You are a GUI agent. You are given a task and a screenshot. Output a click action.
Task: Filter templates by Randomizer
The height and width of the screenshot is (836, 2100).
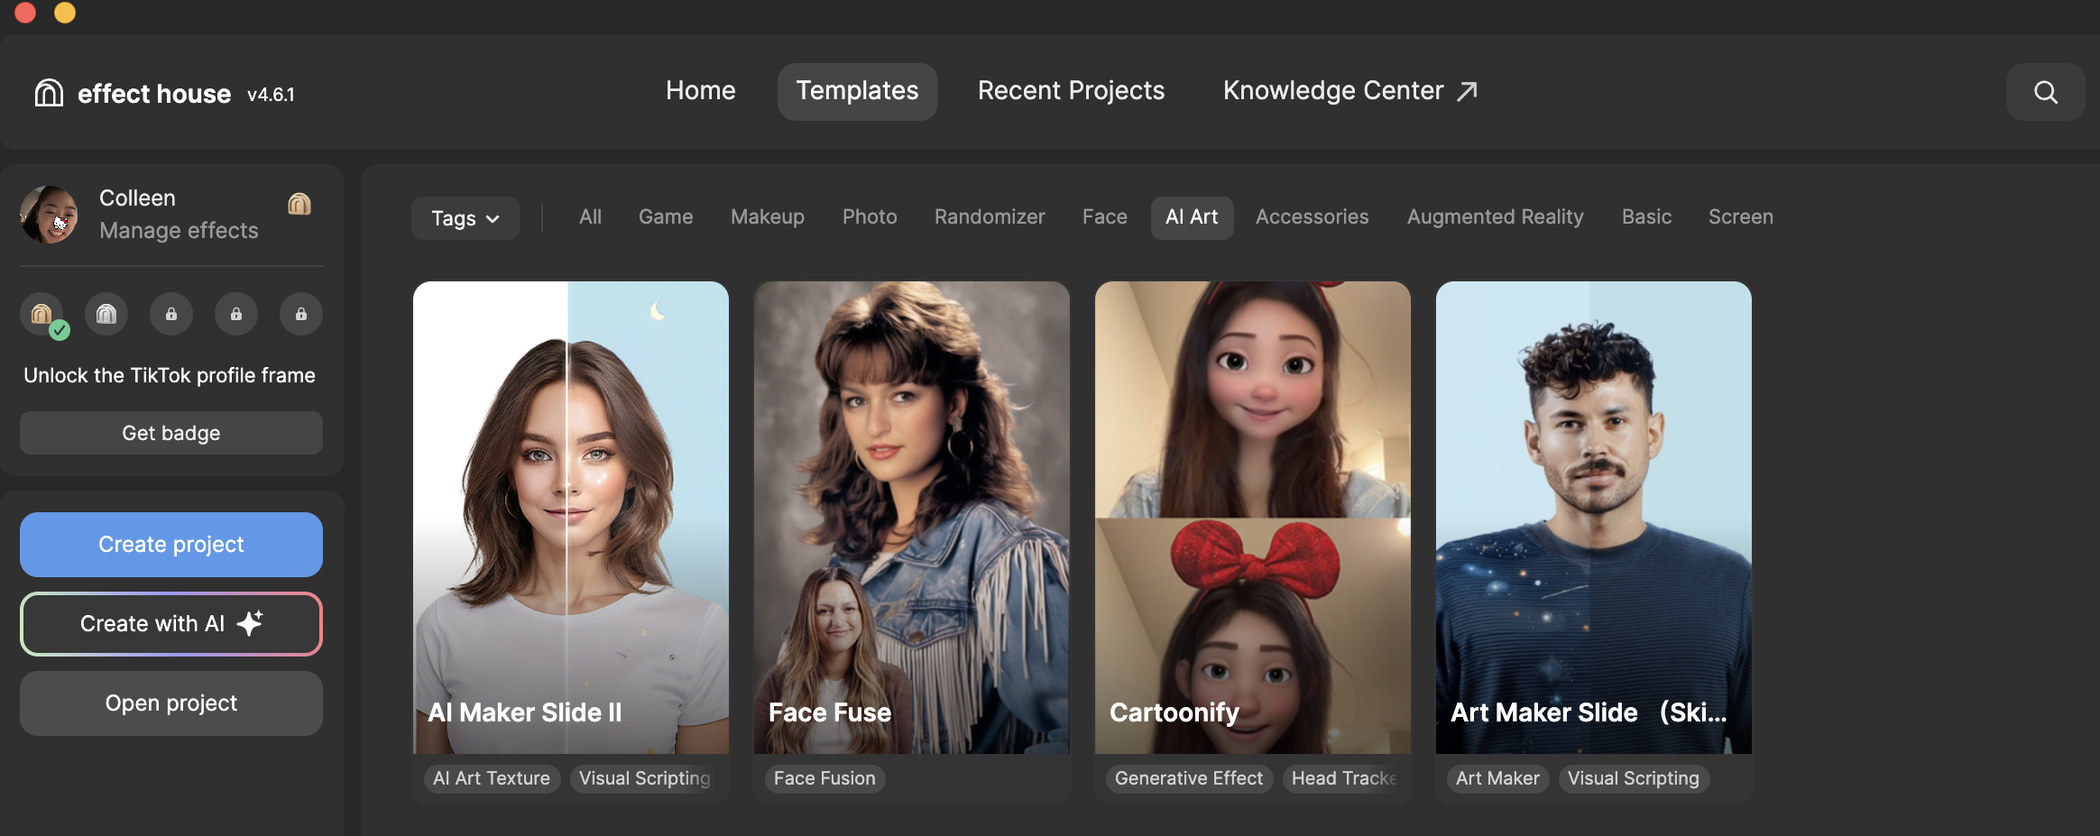(990, 217)
